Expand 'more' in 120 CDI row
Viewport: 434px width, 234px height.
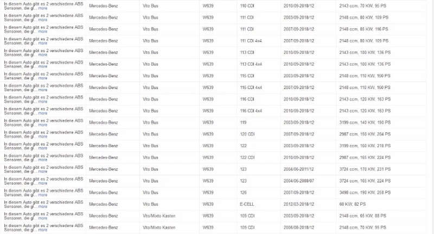point(43,136)
